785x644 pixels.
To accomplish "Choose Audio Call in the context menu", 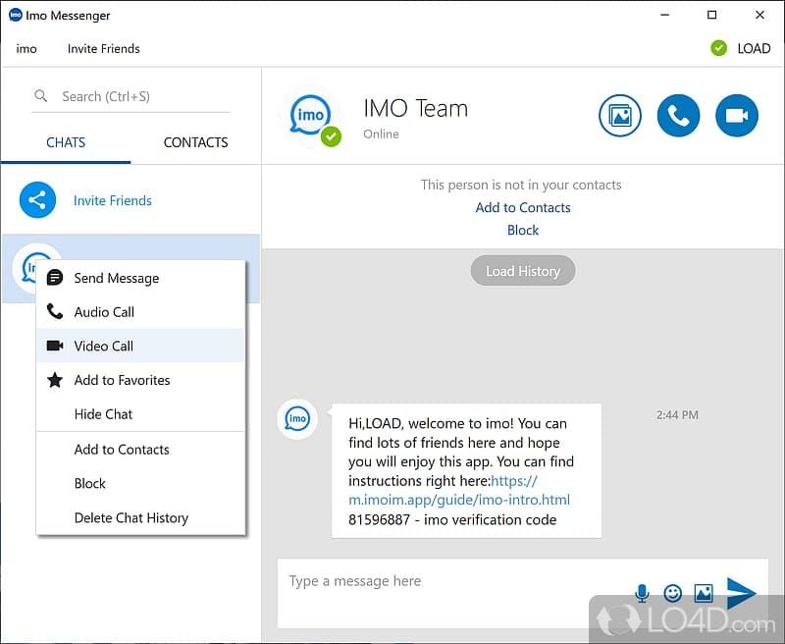I will tap(140, 312).
